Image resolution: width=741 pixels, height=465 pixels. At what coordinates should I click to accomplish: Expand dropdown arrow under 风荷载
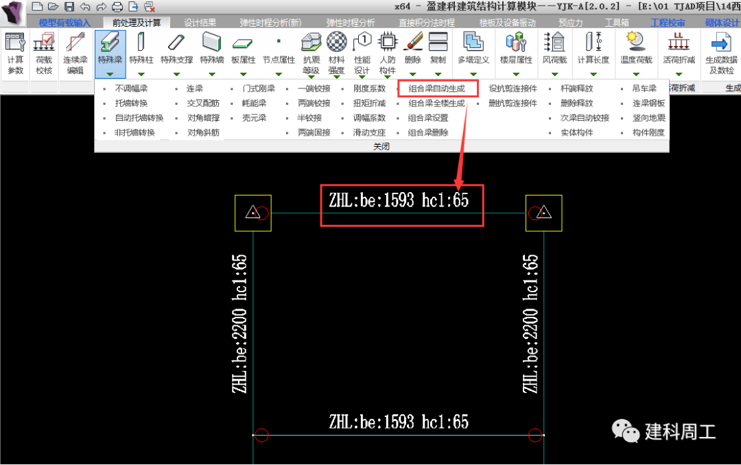[555, 74]
